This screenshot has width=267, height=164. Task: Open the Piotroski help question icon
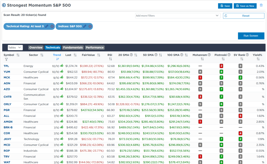pos(229,55)
